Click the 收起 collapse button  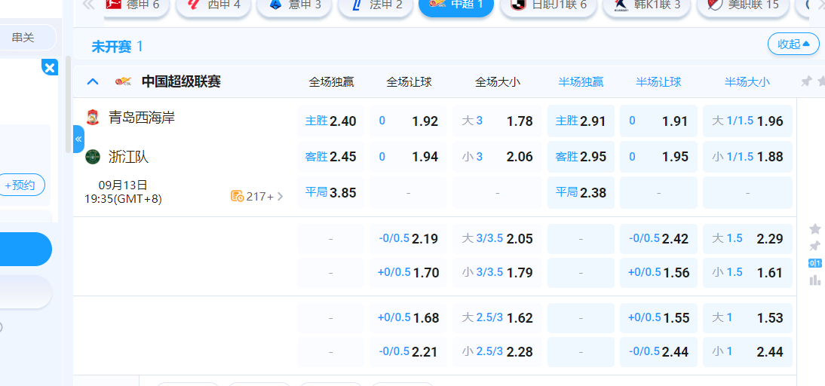[793, 44]
